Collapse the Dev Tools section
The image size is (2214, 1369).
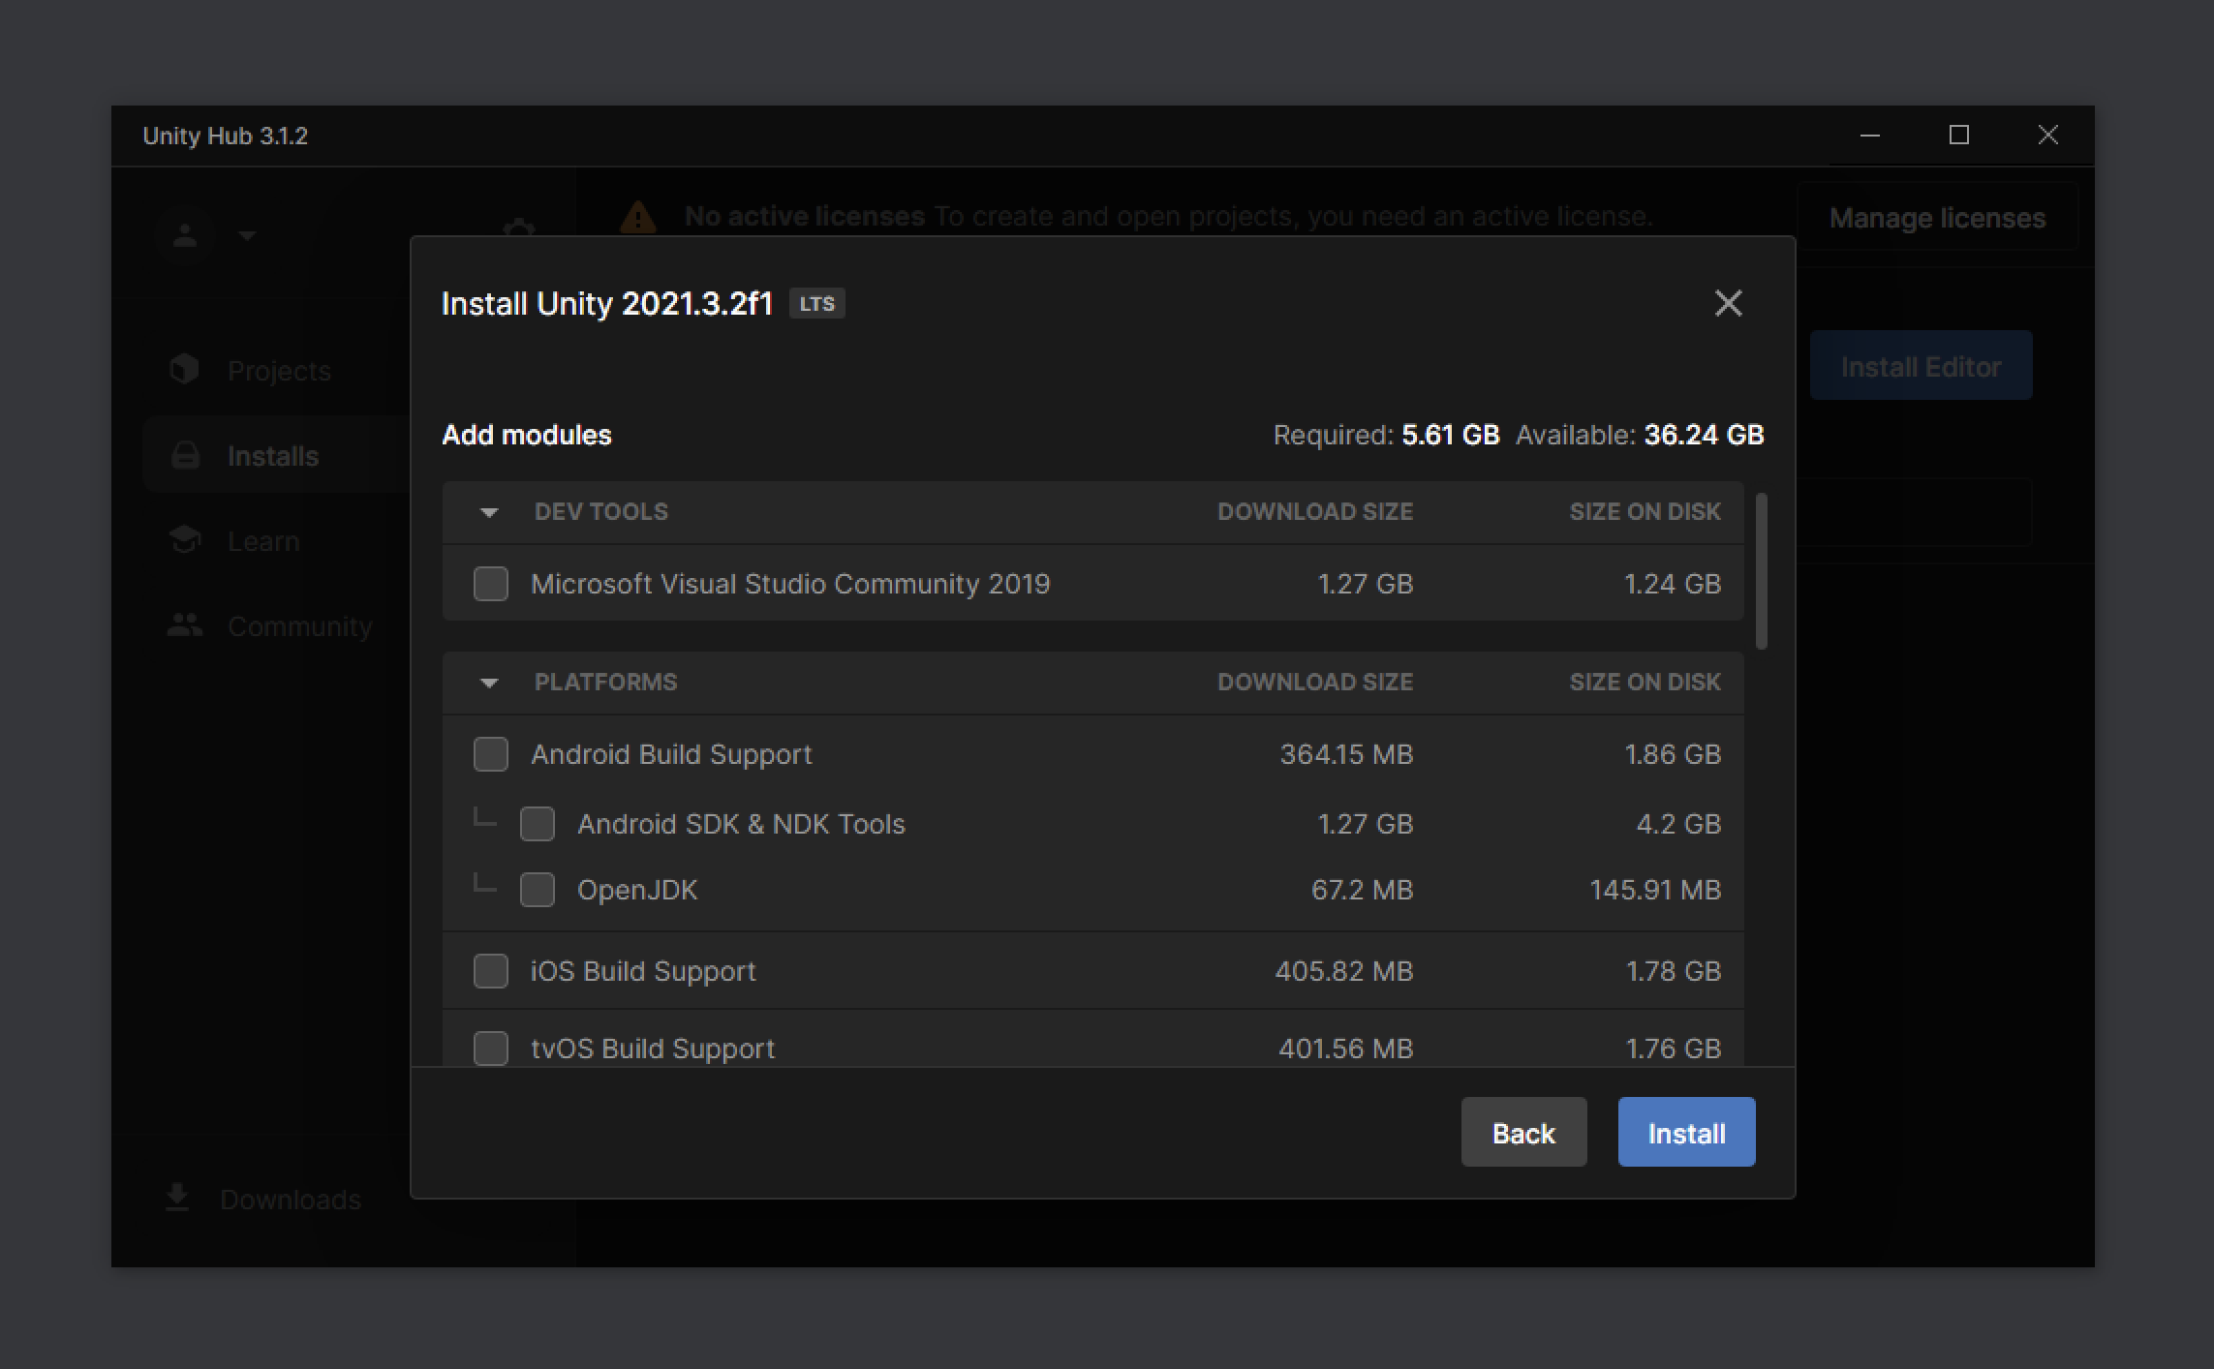[489, 512]
